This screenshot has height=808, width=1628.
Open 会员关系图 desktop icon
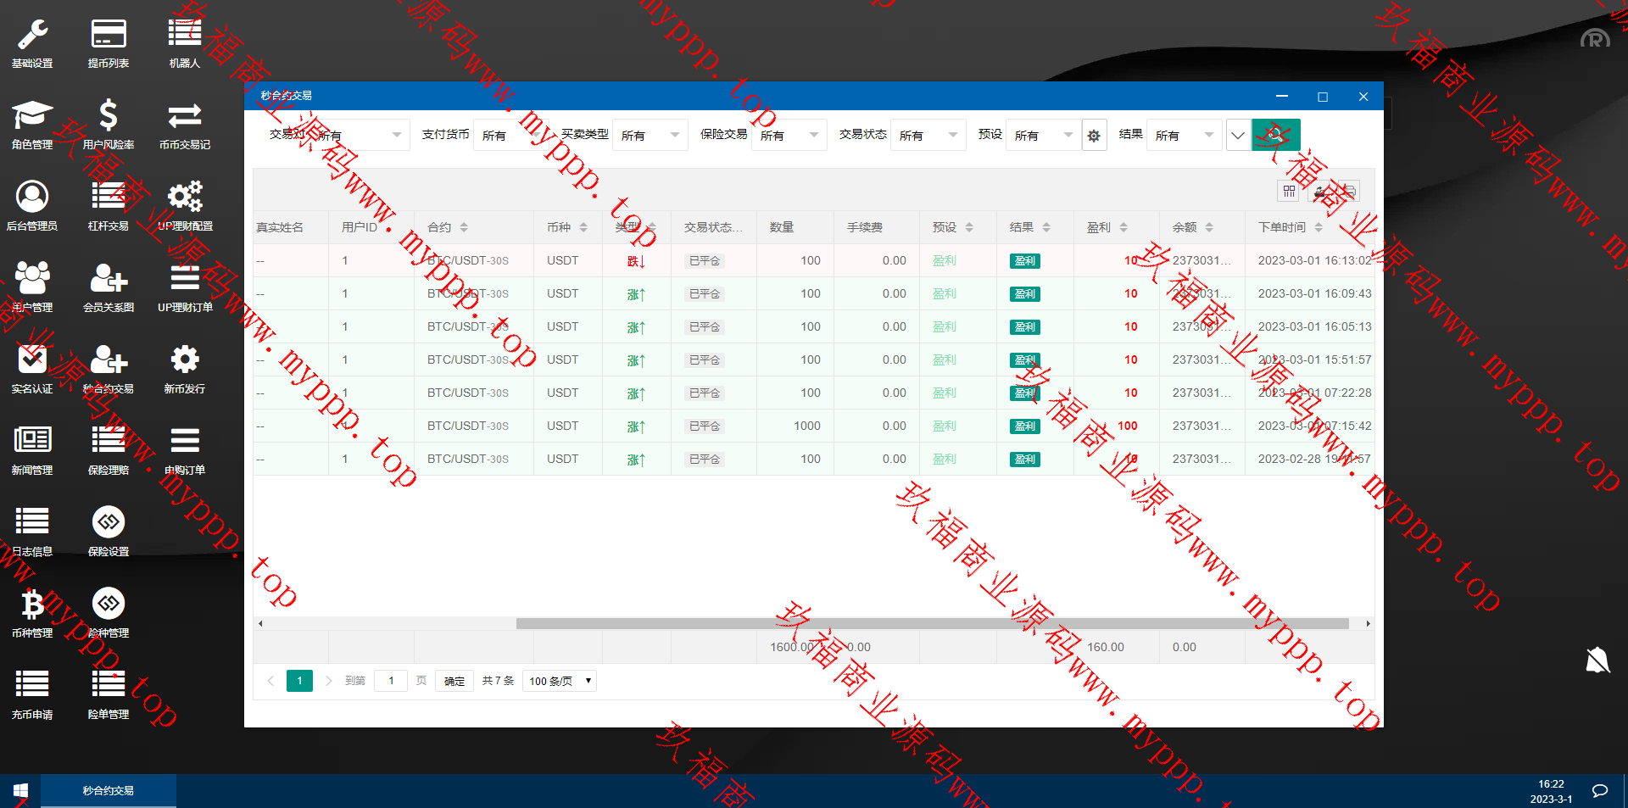pos(109,279)
